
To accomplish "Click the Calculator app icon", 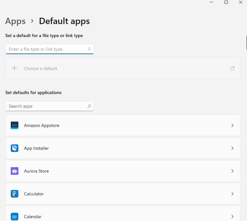I will pyautogui.click(x=15, y=194).
